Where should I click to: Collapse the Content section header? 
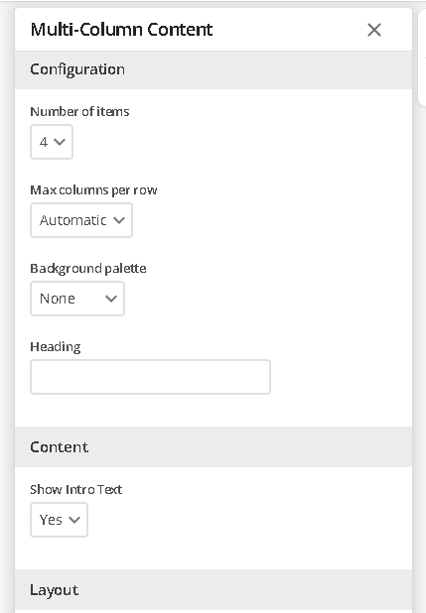(x=213, y=446)
